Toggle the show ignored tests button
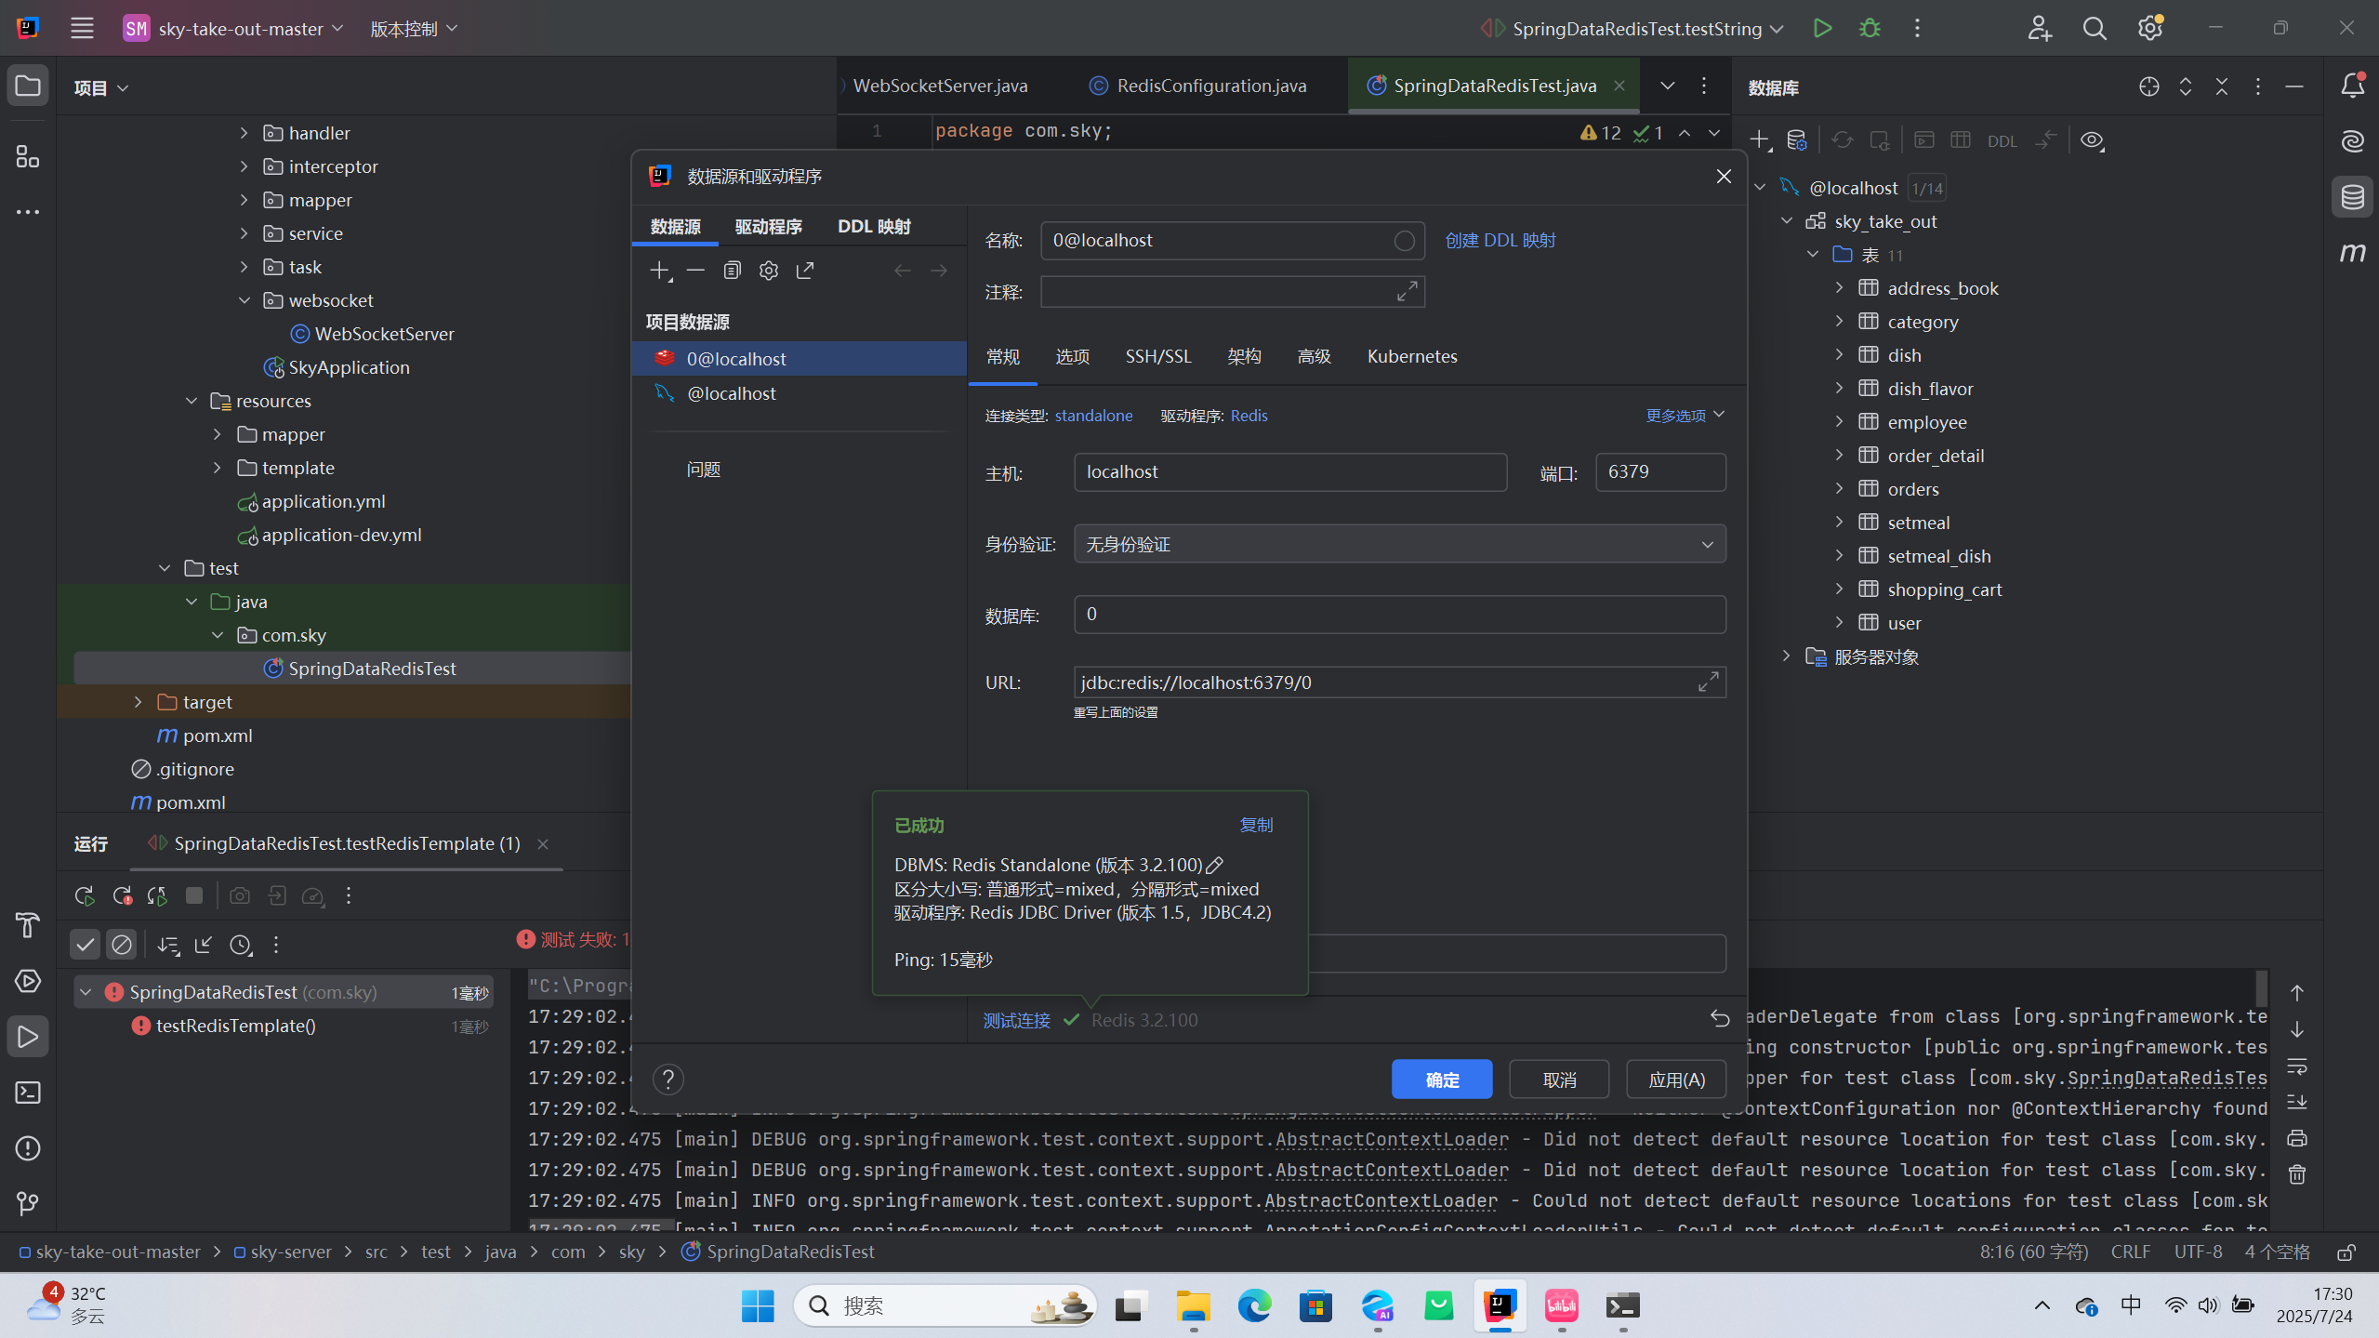Viewport: 2379px width, 1338px height. [122, 945]
